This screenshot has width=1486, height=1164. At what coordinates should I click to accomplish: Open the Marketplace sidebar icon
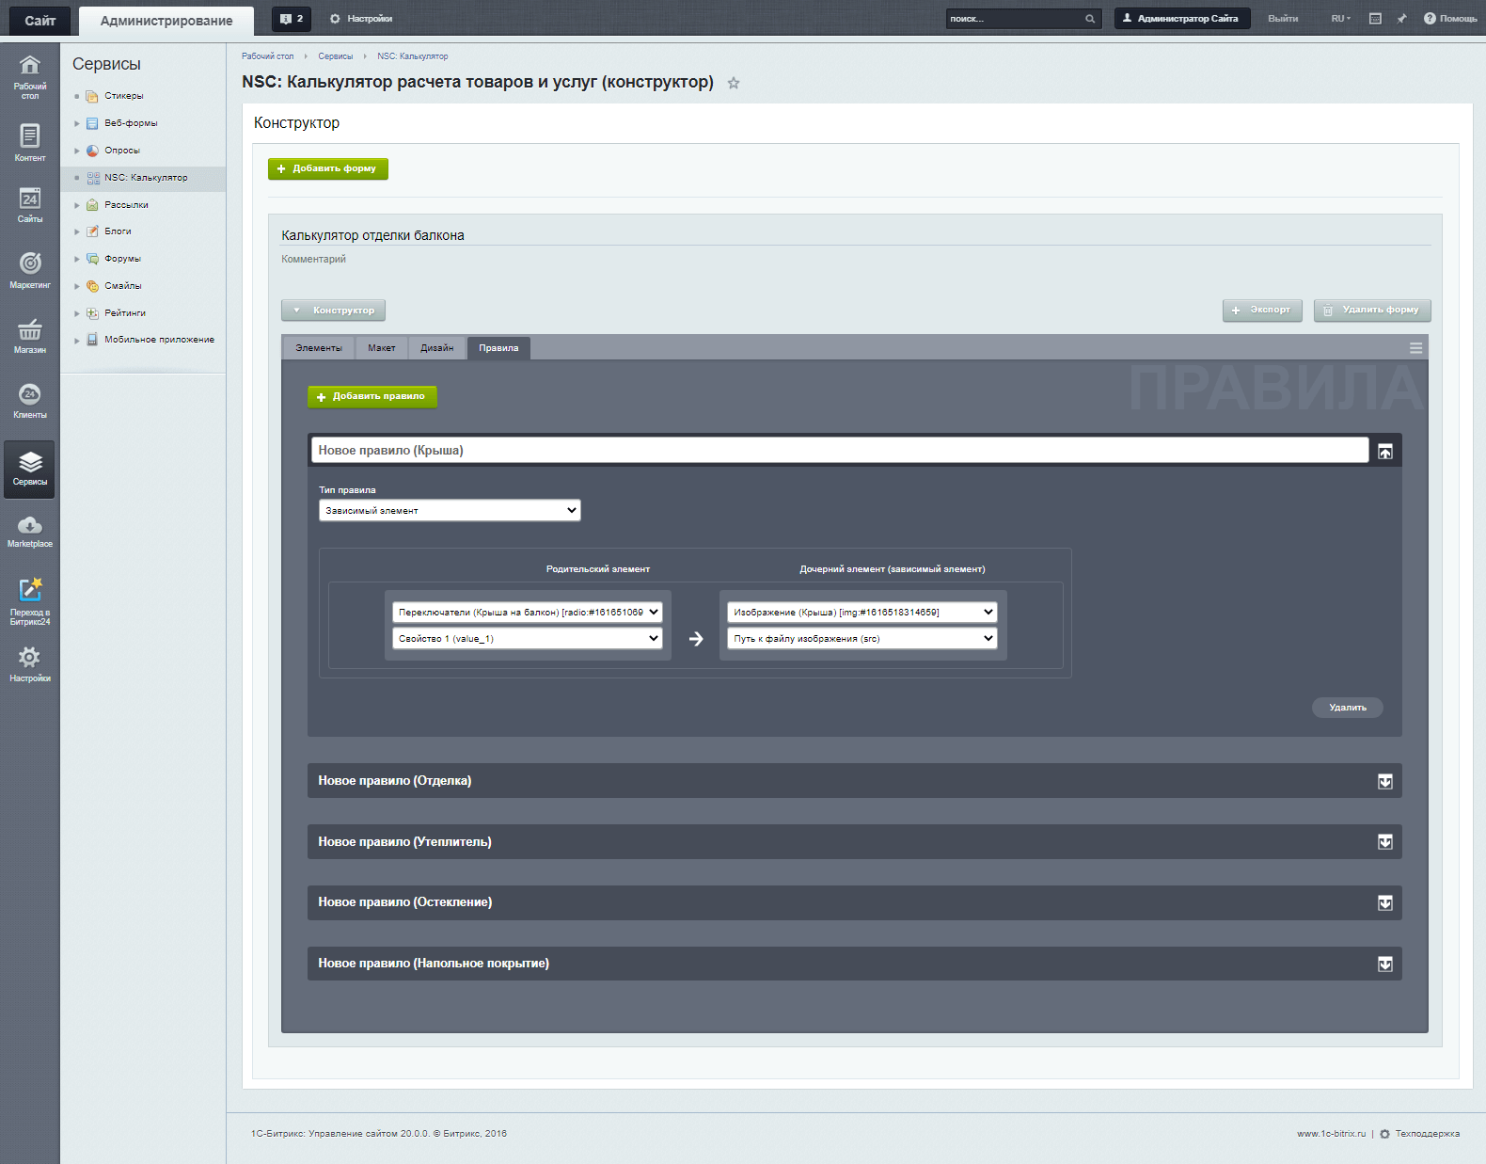coord(30,527)
